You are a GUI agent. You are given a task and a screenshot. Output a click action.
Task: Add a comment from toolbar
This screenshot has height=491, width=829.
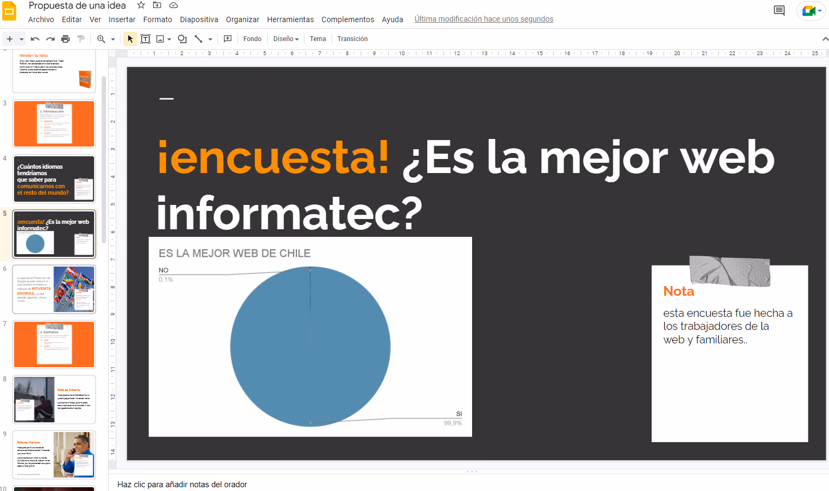(228, 39)
